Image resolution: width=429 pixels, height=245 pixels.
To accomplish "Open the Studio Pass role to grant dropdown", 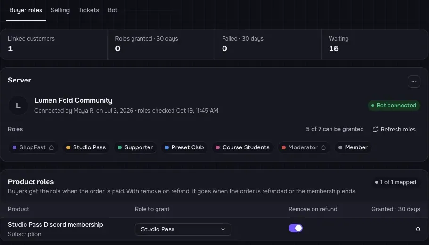I will coord(183,229).
